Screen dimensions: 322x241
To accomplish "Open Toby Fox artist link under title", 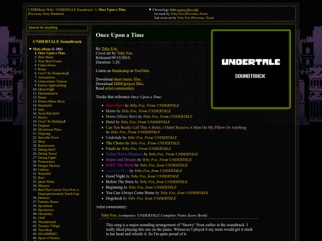I will point(109,49).
